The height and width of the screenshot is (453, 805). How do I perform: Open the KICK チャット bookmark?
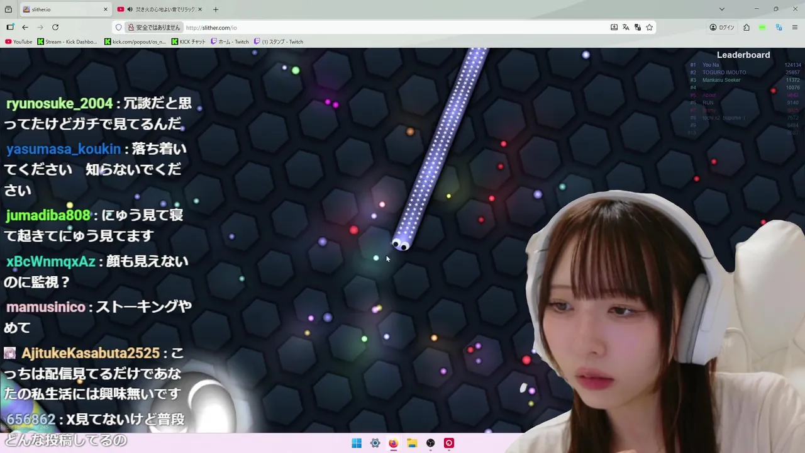pyautogui.click(x=189, y=42)
